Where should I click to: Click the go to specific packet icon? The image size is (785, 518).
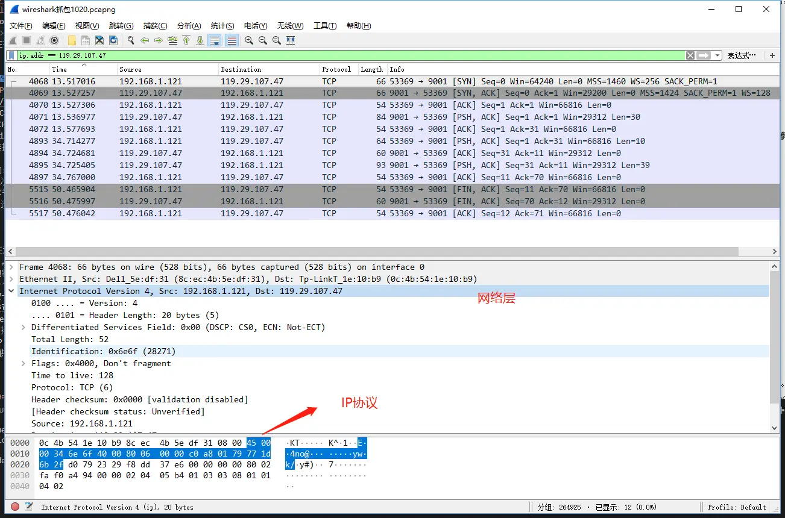tap(172, 40)
